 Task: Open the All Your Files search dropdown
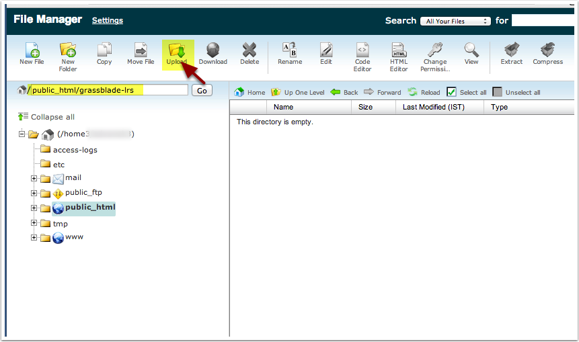coord(455,21)
